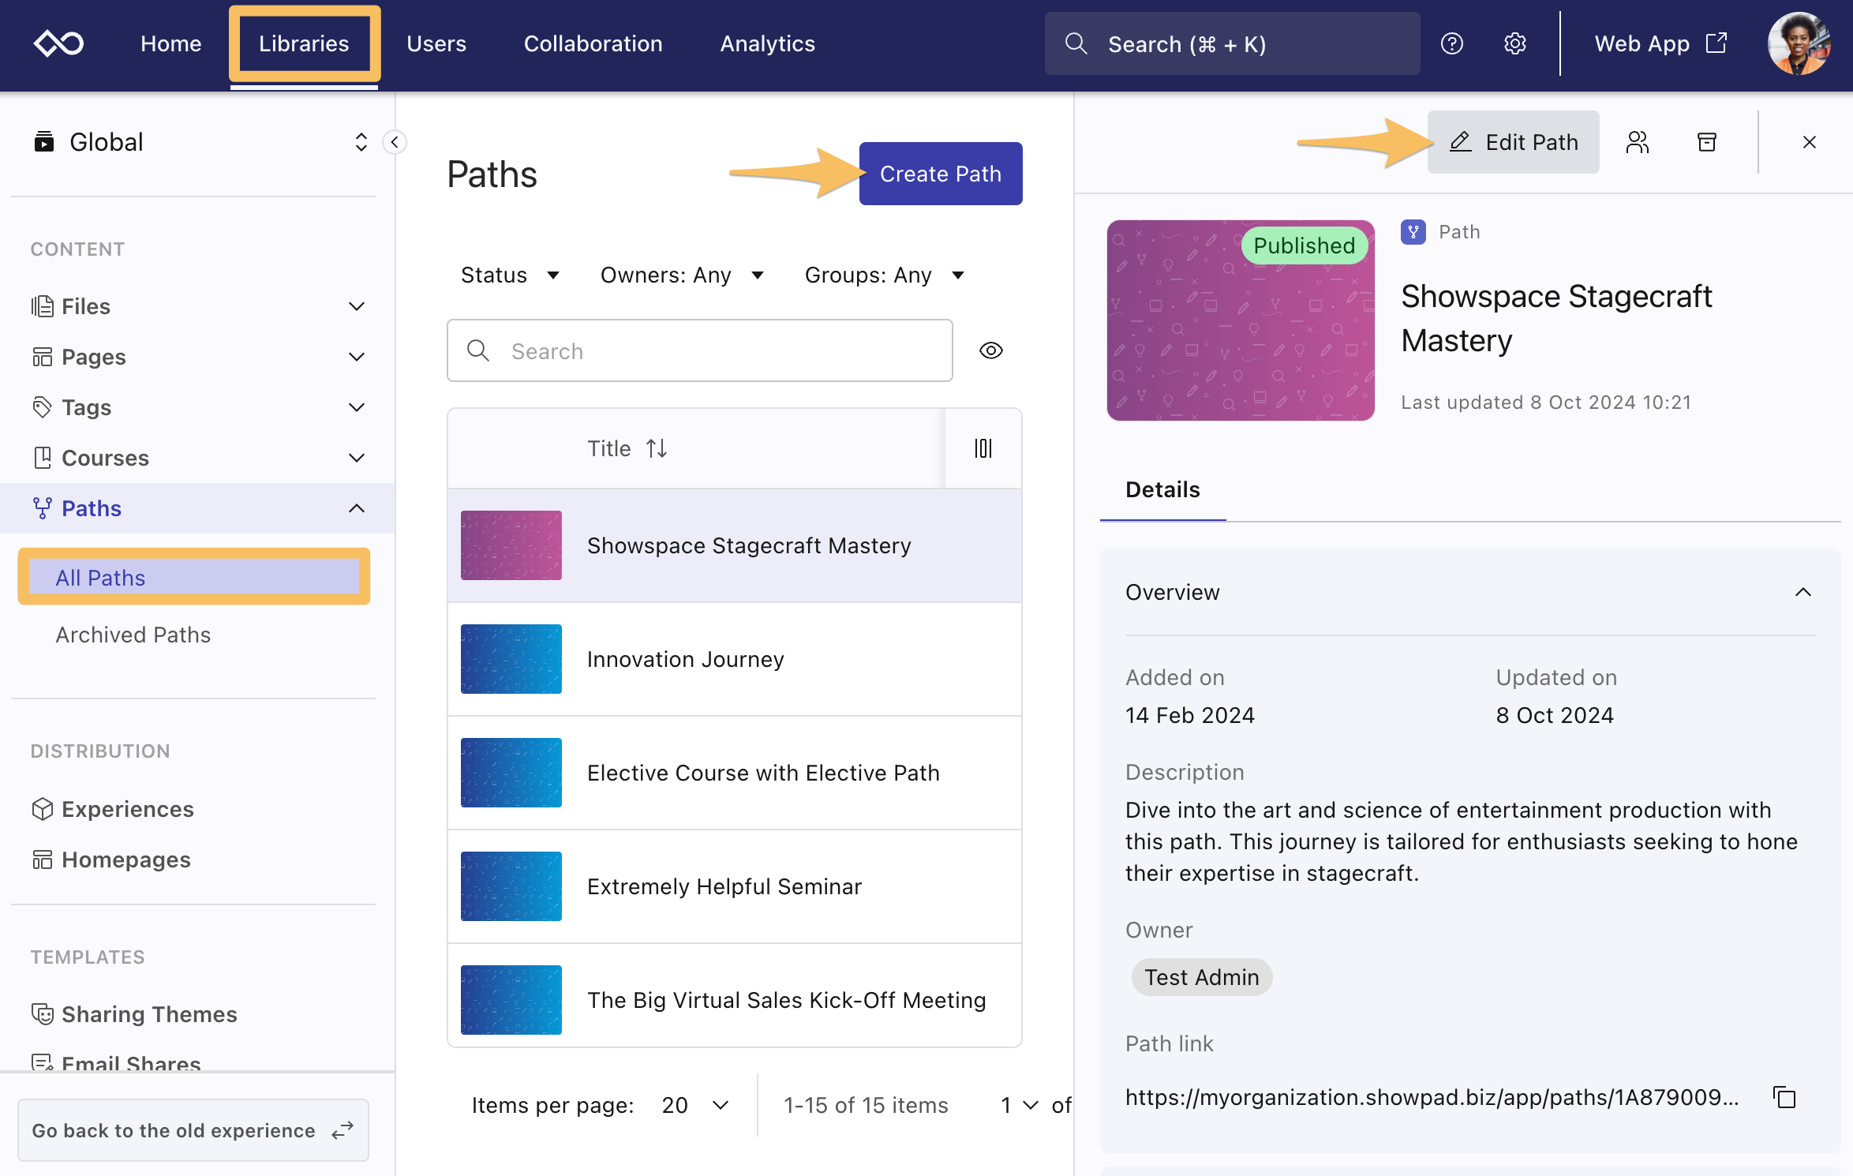This screenshot has width=1853, height=1176.
Task: Open the Status filter dropdown
Action: click(510, 275)
